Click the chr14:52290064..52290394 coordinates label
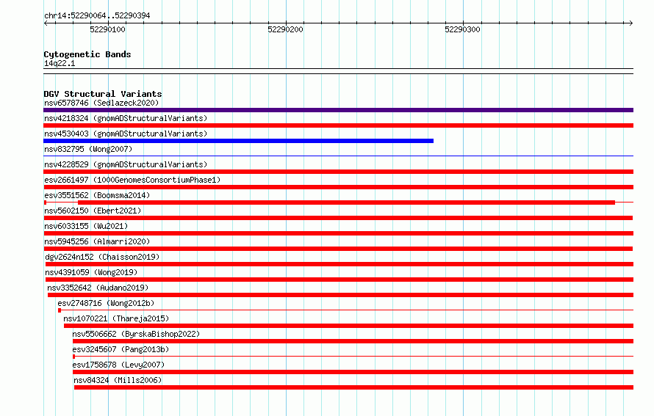This screenshot has width=654, height=416. tap(97, 15)
